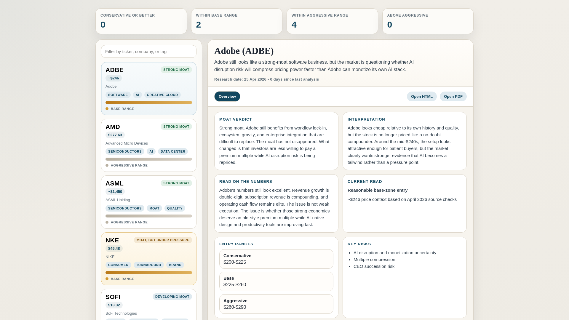Open the SOFI ticker heading
The height and width of the screenshot is (320, 569).
113,297
